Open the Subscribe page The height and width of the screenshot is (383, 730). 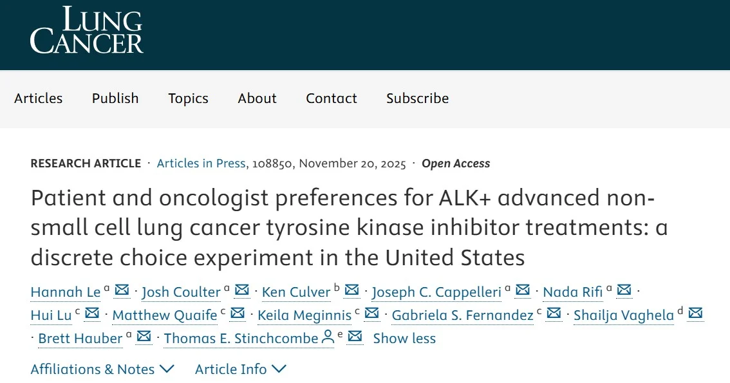click(417, 98)
